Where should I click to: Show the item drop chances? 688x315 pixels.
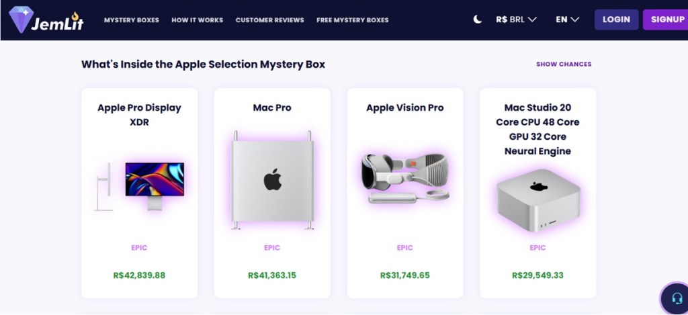pyautogui.click(x=564, y=64)
